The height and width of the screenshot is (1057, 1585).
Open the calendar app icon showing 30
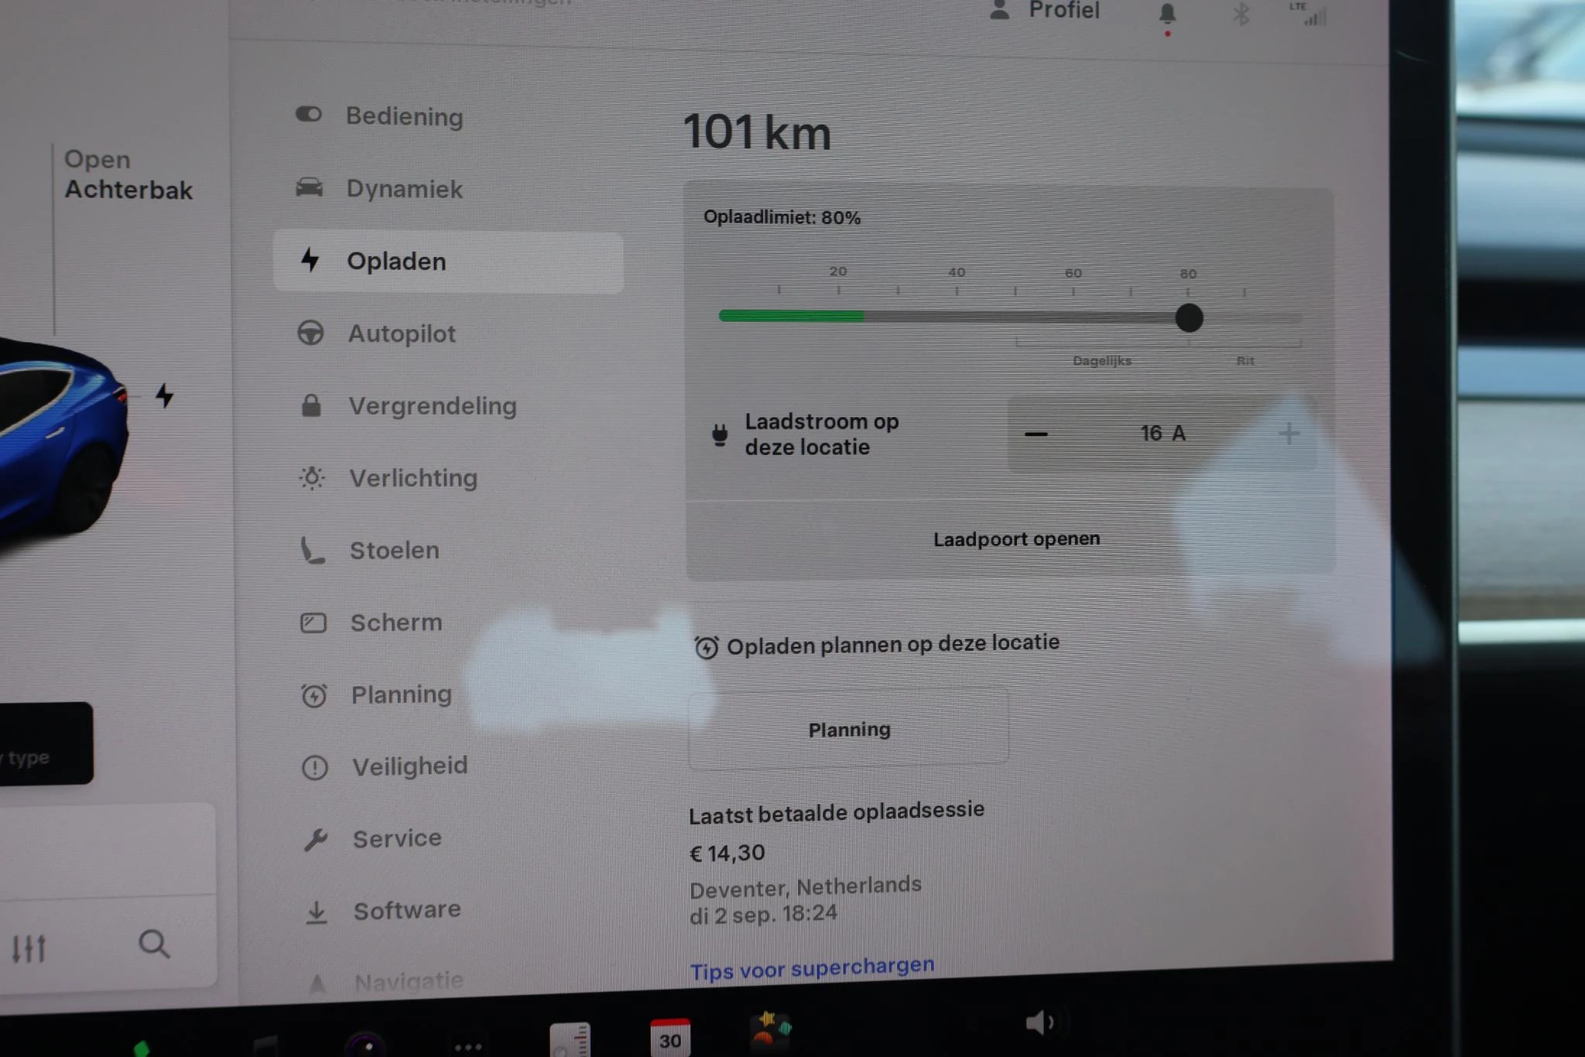(669, 1037)
